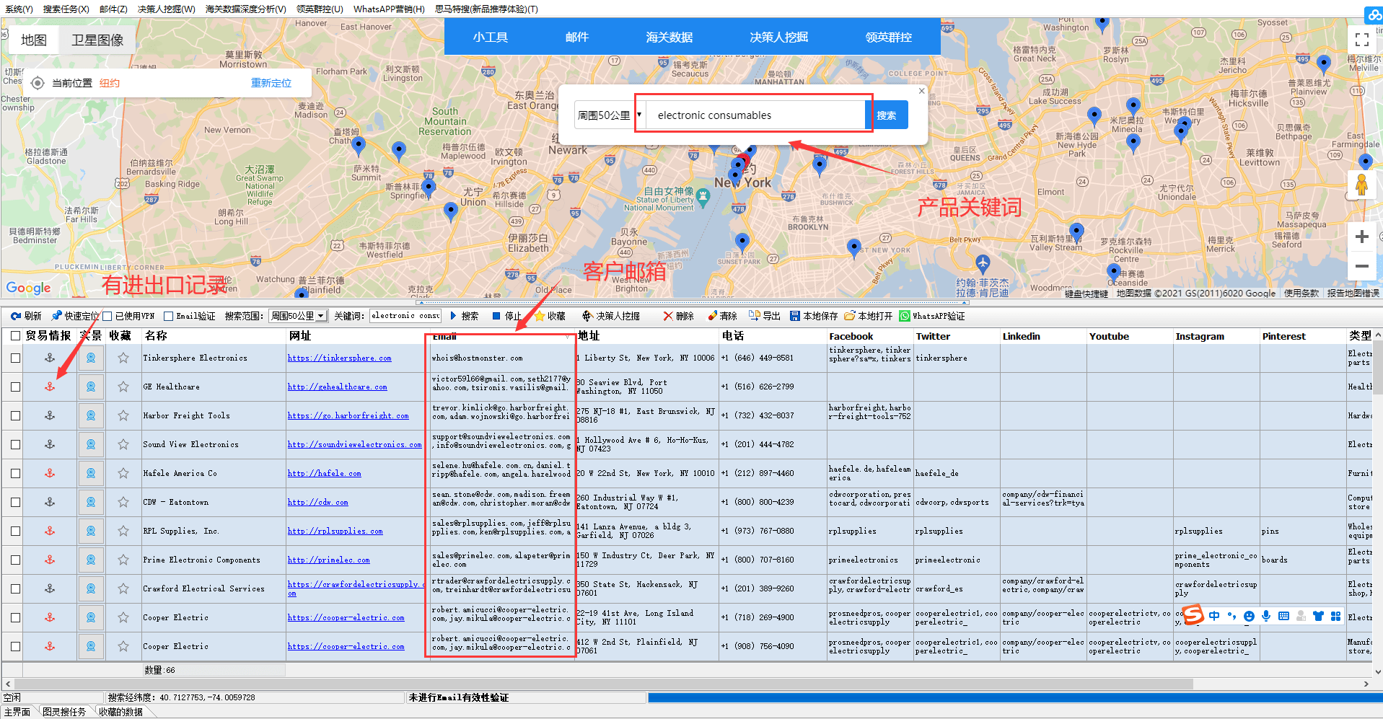Click the current location target icon

pos(38,83)
